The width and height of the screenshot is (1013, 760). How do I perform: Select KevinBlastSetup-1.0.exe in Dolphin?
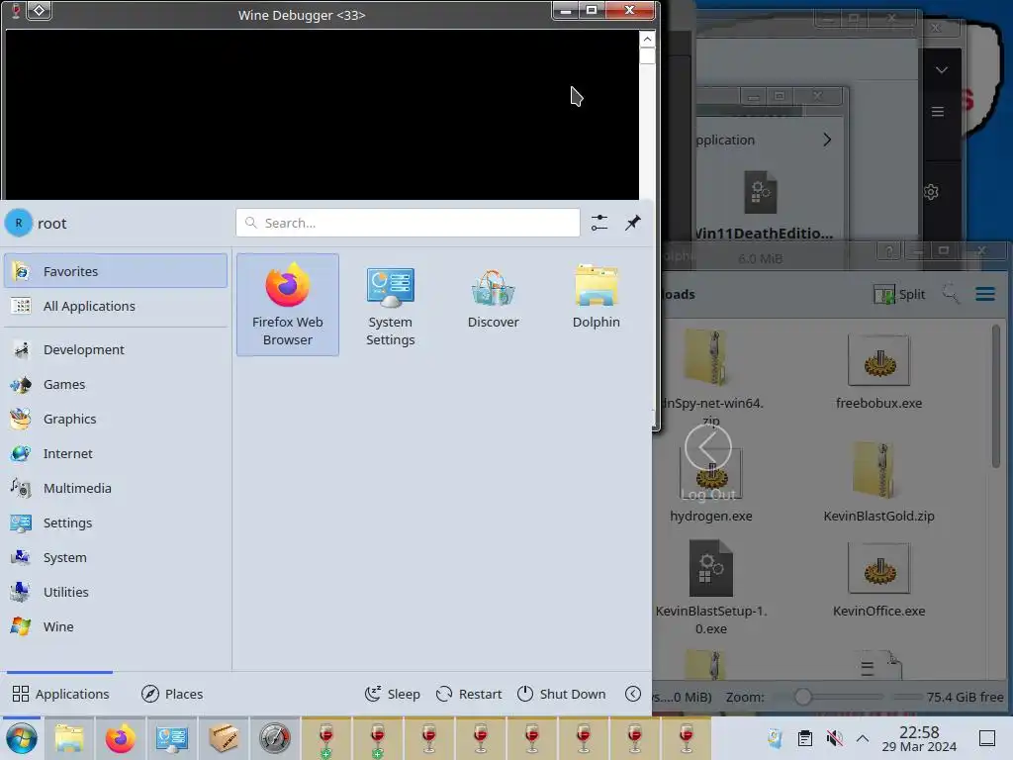710,588
